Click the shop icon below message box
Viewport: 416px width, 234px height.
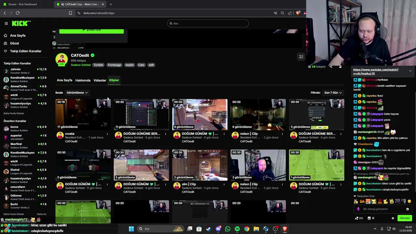click(369, 218)
